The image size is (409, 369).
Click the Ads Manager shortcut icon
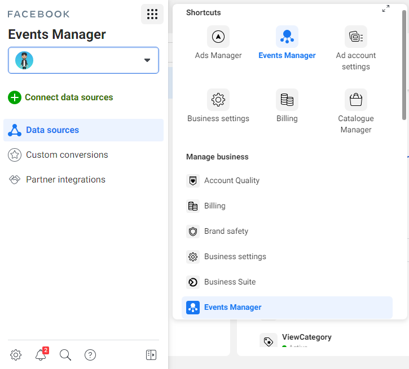(218, 37)
